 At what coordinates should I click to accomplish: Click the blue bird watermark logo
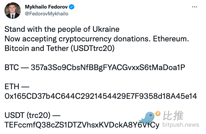tap(147, 117)
